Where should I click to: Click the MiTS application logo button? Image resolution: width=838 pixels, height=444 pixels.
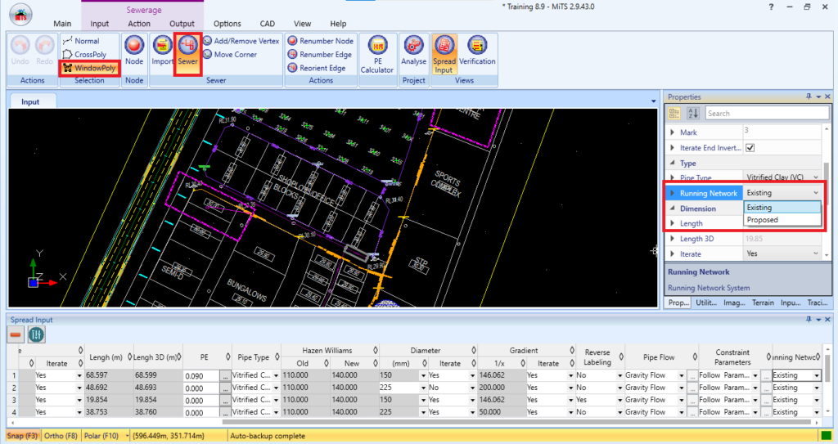point(20,15)
